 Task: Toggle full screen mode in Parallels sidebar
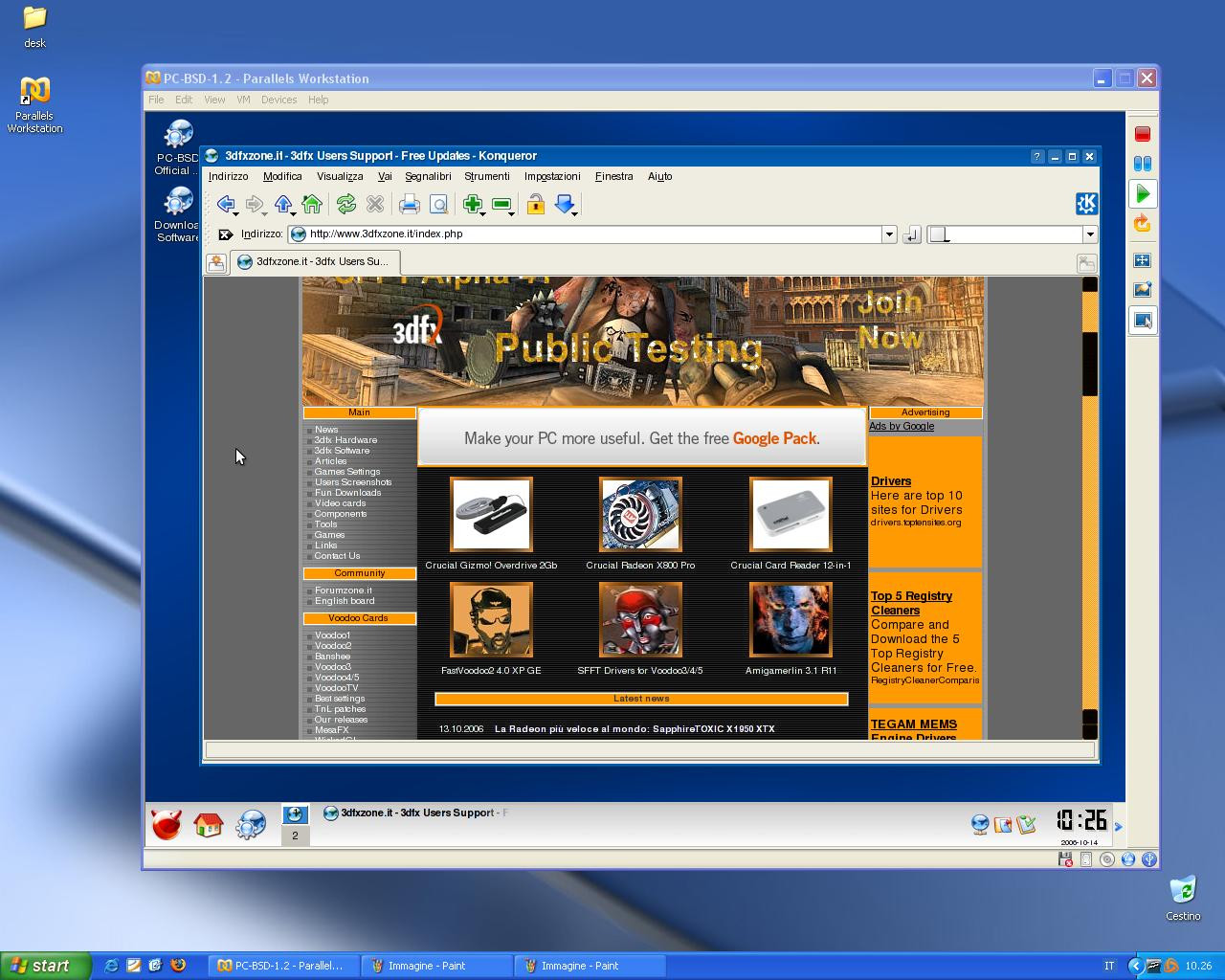(x=1142, y=260)
